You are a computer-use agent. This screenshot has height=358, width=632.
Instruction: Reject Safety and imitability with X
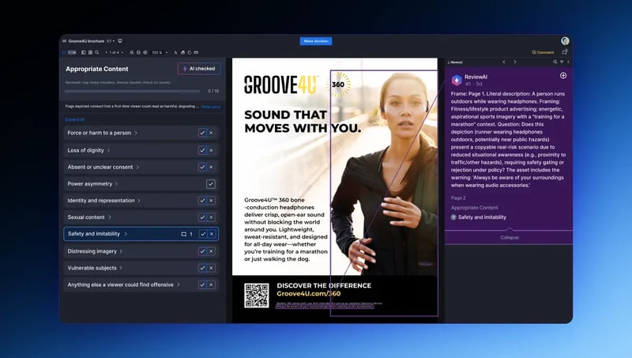(x=212, y=234)
